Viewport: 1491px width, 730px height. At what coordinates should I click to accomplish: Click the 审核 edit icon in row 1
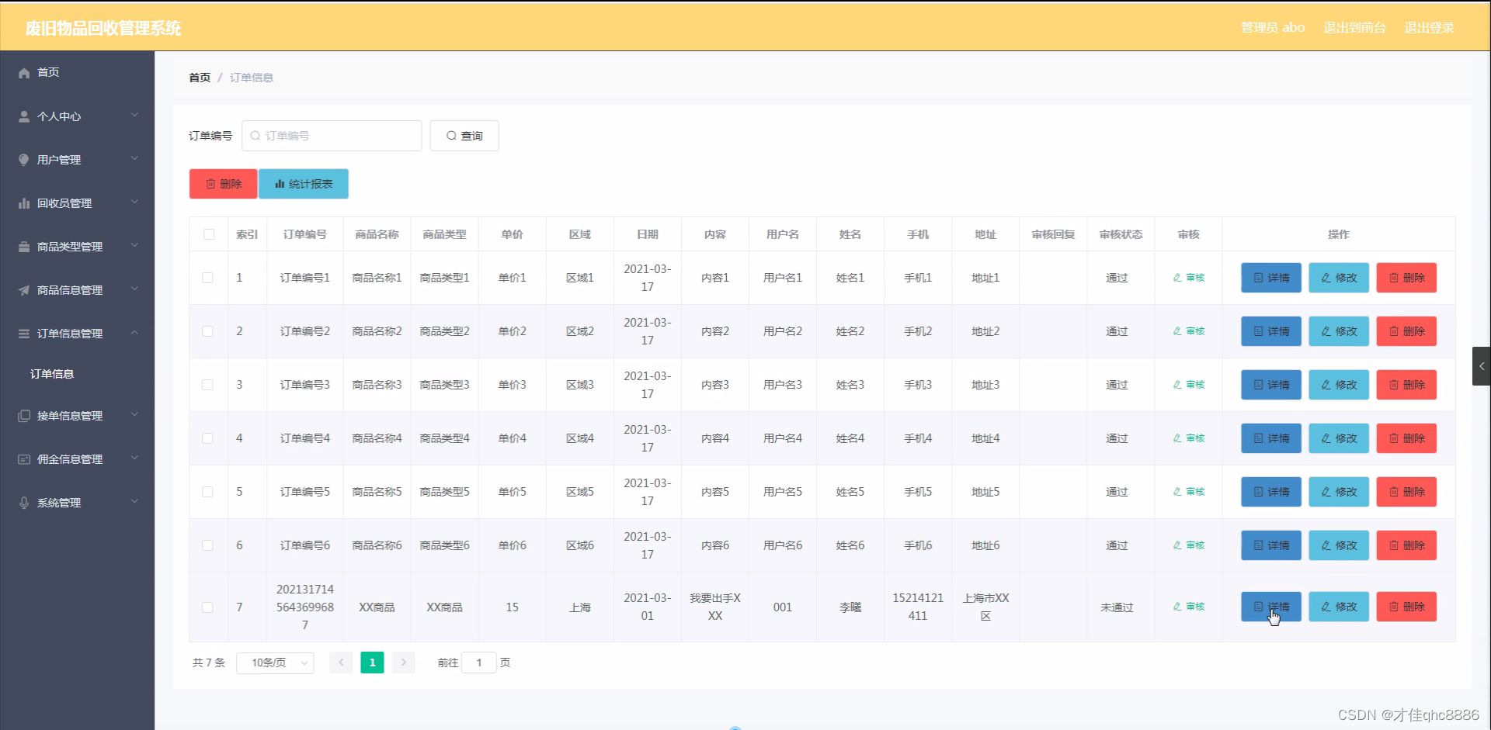point(1177,278)
